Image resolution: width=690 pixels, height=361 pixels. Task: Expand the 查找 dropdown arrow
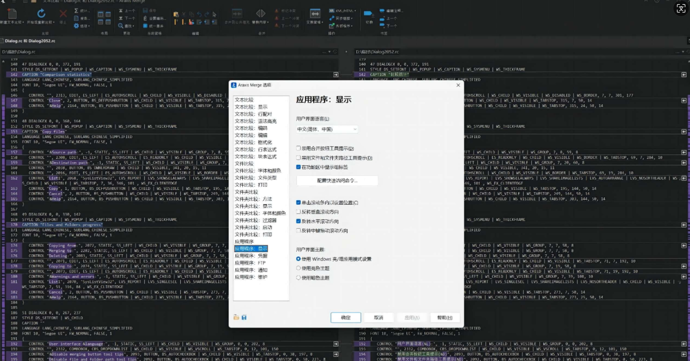pos(134,26)
